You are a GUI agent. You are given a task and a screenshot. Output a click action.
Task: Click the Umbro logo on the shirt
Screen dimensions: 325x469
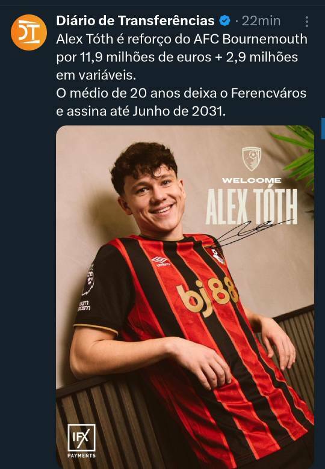161,261
